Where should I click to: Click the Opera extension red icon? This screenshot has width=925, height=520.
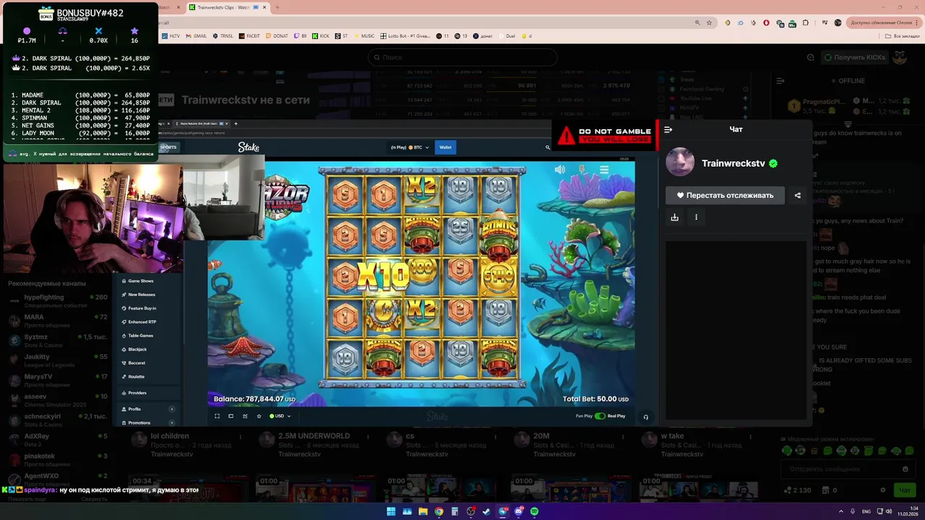[766, 23]
